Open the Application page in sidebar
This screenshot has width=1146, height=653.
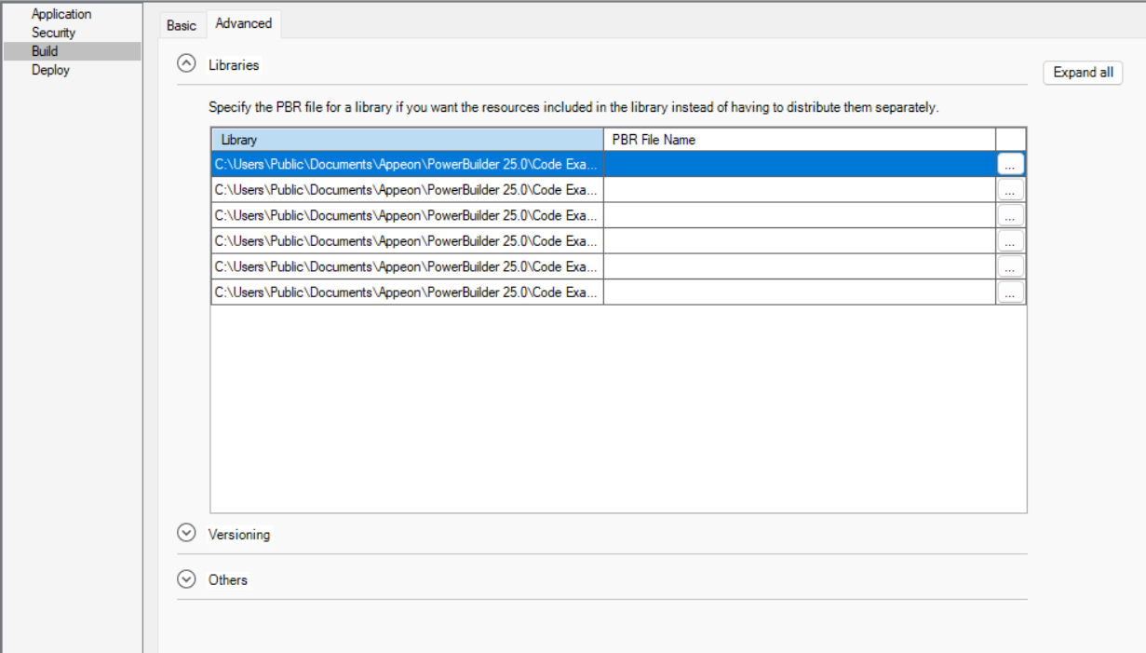pos(61,14)
